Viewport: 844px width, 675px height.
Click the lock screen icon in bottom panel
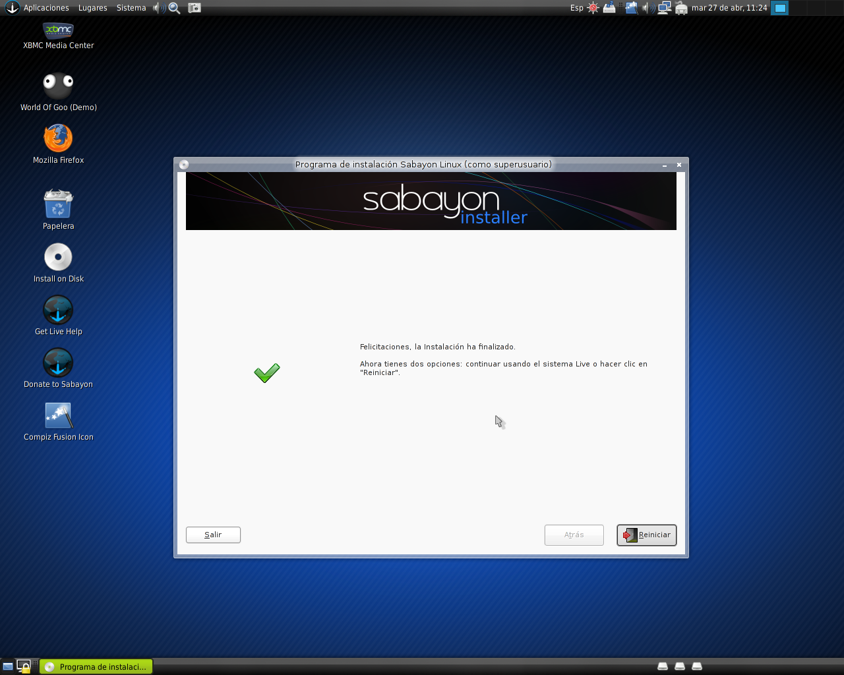[24, 666]
